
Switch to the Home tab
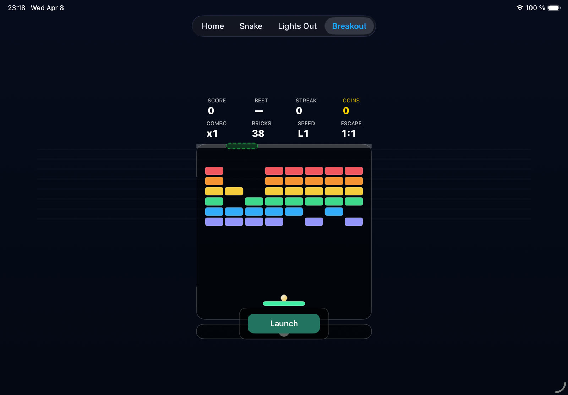point(213,26)
